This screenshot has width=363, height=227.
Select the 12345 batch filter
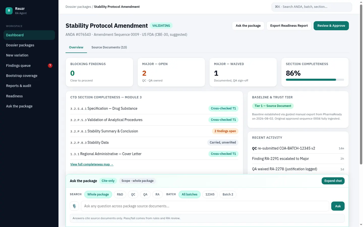point(210,194)
